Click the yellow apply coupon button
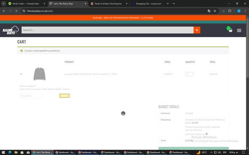Viewport: 249px width, 155px height. (64, 96)
